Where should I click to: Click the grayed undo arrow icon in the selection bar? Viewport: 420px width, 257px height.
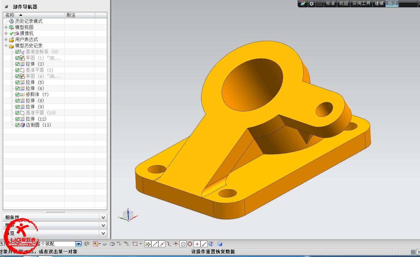coord(105,244)
